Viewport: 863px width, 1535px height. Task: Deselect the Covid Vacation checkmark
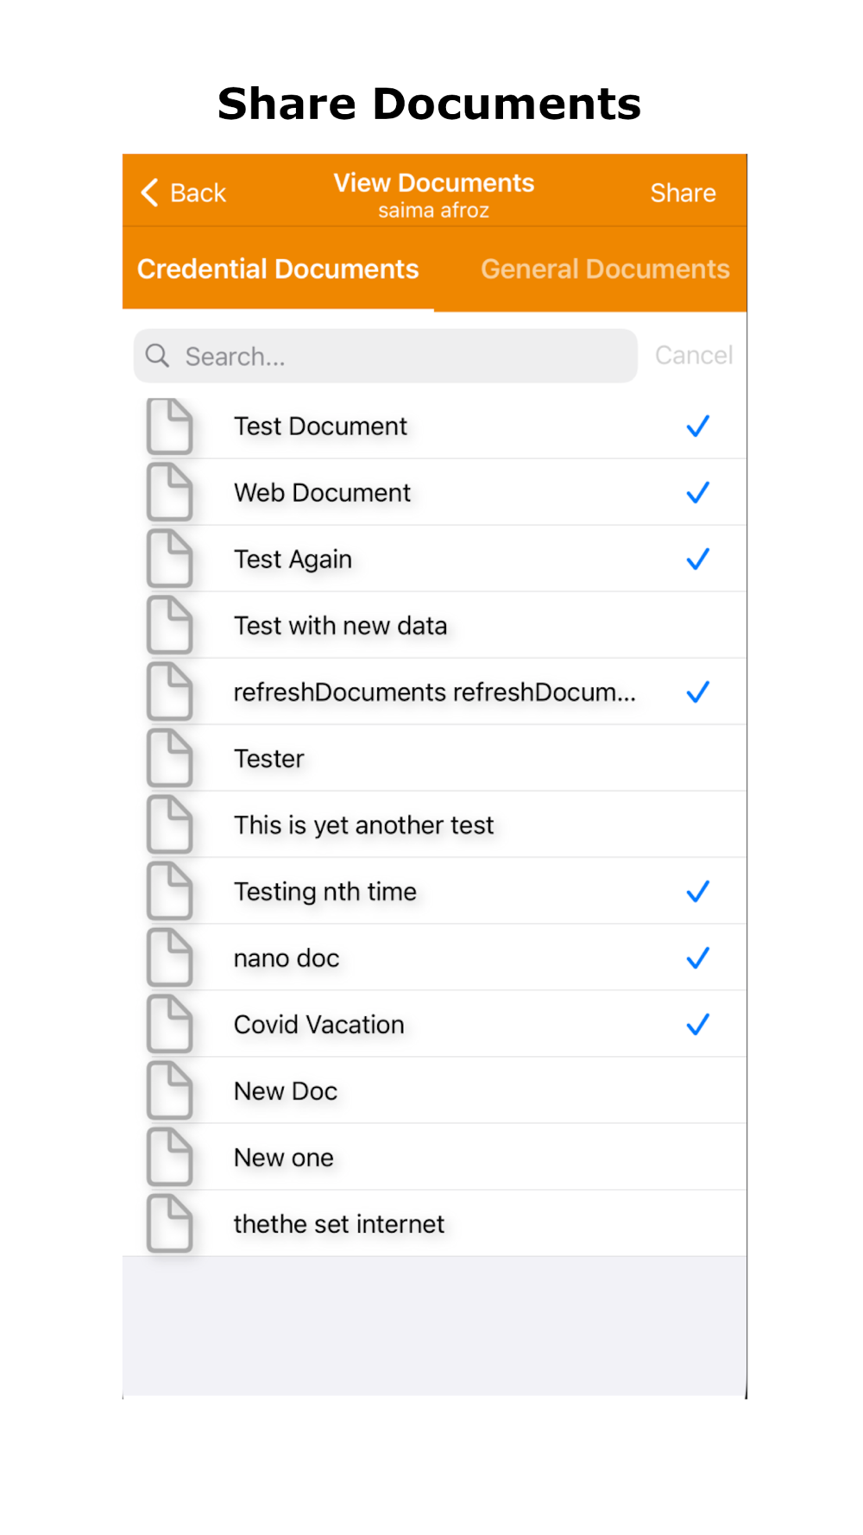pos(697,1024)
